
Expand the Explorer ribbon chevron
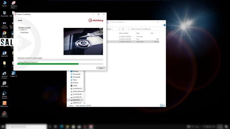tap(162, 25)
